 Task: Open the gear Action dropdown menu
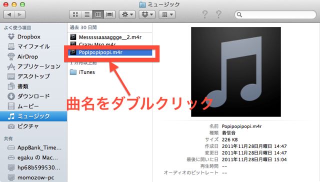[x=127, y=14]
